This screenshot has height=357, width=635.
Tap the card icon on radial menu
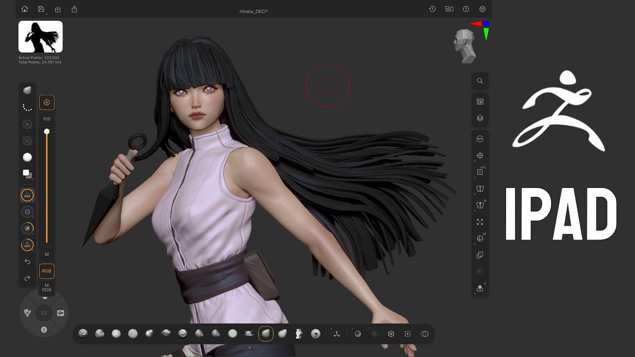[x=61, y=313]
